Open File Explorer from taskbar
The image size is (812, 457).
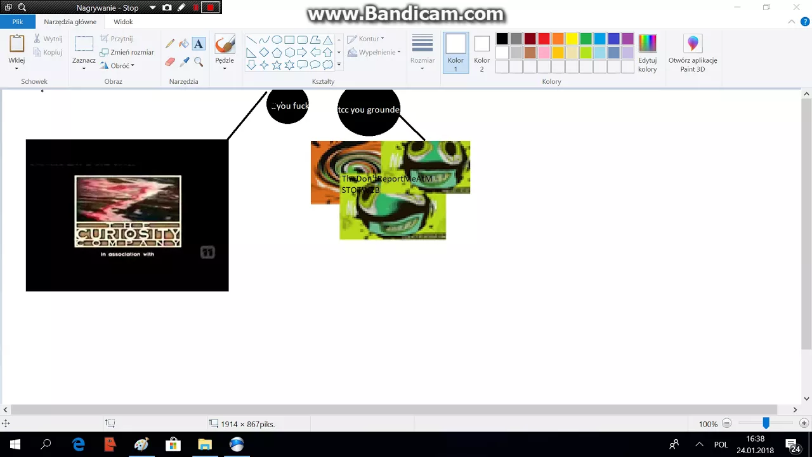(x=204, y=444)
